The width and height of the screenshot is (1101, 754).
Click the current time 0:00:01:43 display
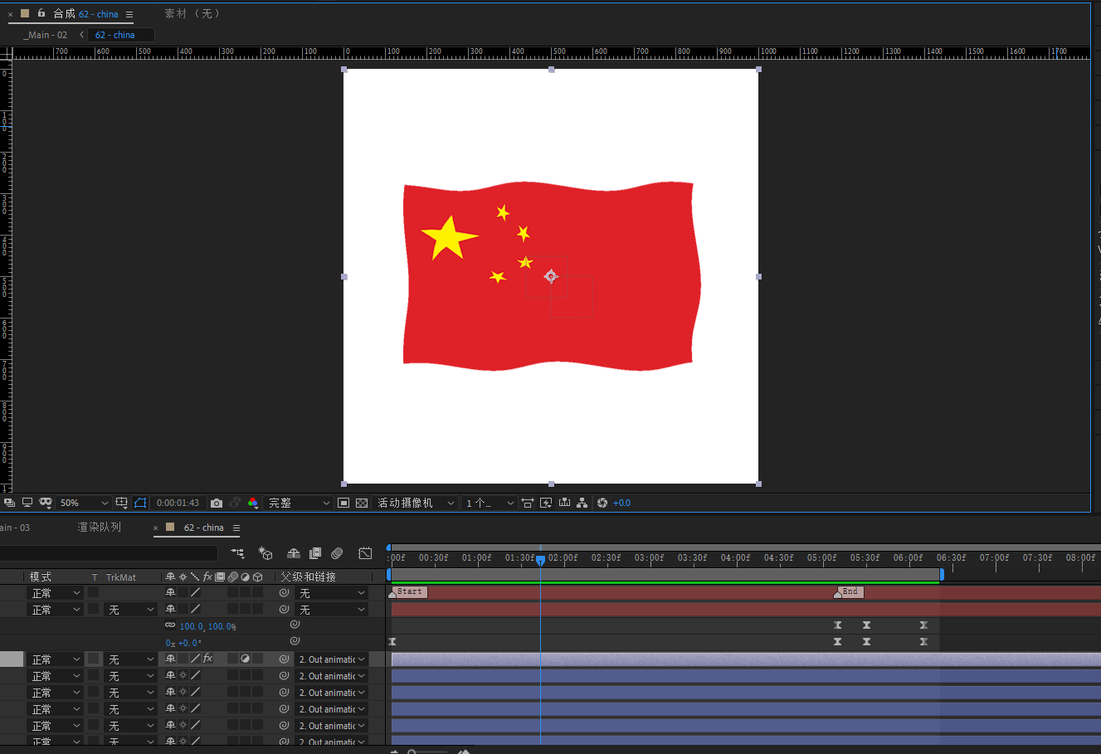(178, 503)
